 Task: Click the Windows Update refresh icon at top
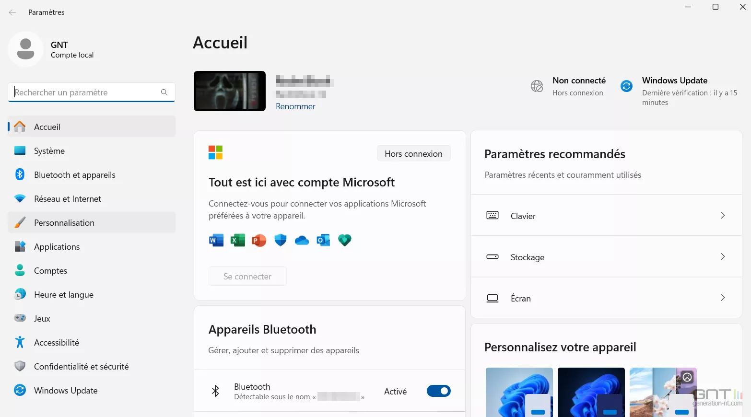coord(626,86)
